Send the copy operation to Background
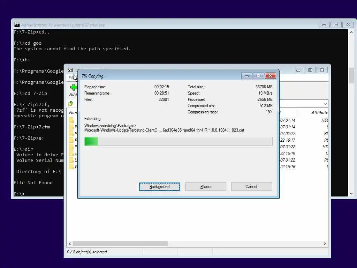357x268 pixels. [x=160, y=187]
